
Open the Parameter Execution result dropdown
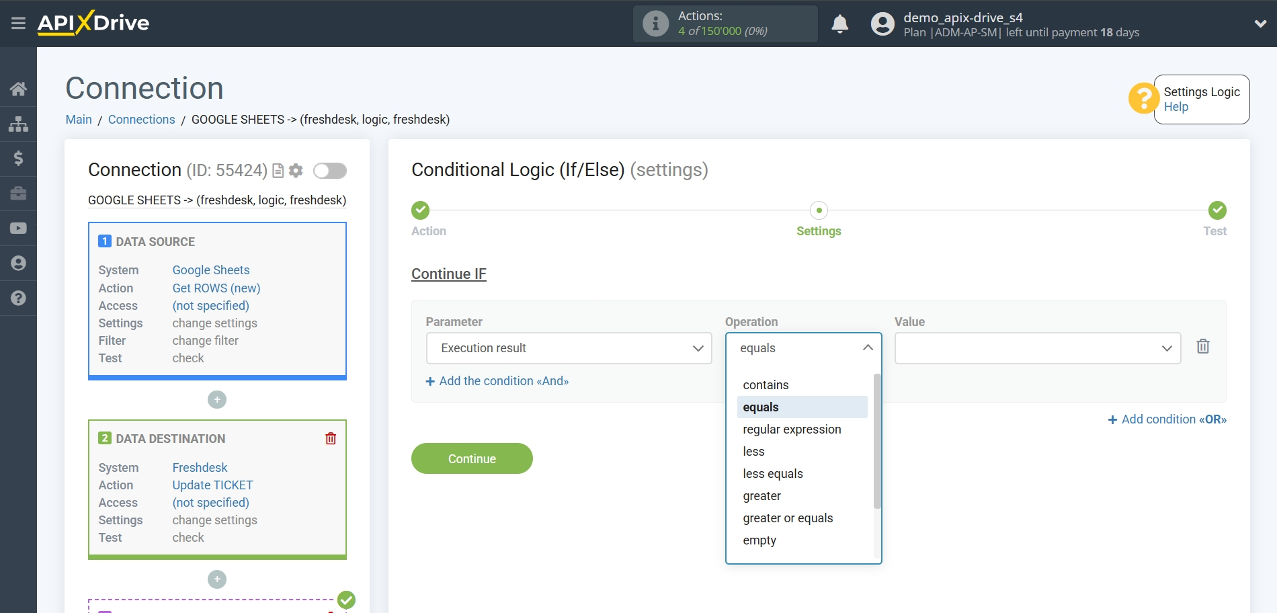[x=569, y=348]
